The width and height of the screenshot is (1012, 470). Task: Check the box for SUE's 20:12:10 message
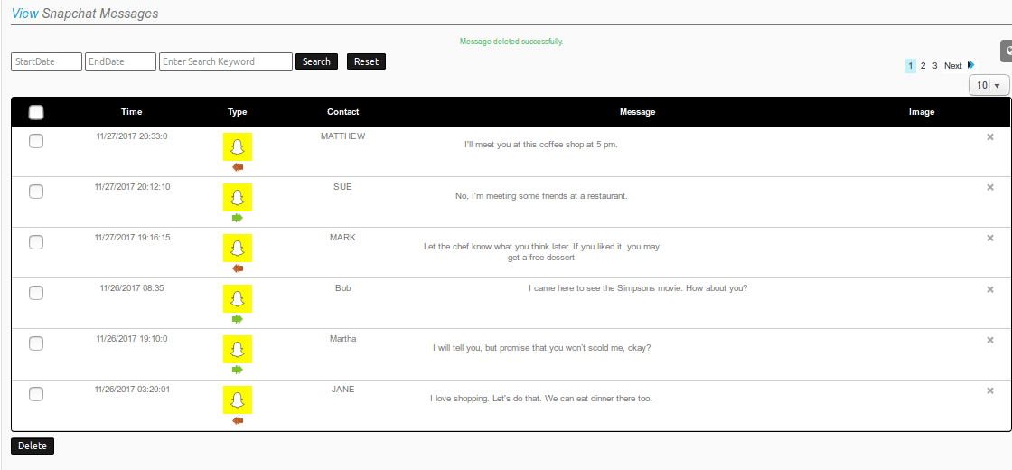(x=36, y=192)
